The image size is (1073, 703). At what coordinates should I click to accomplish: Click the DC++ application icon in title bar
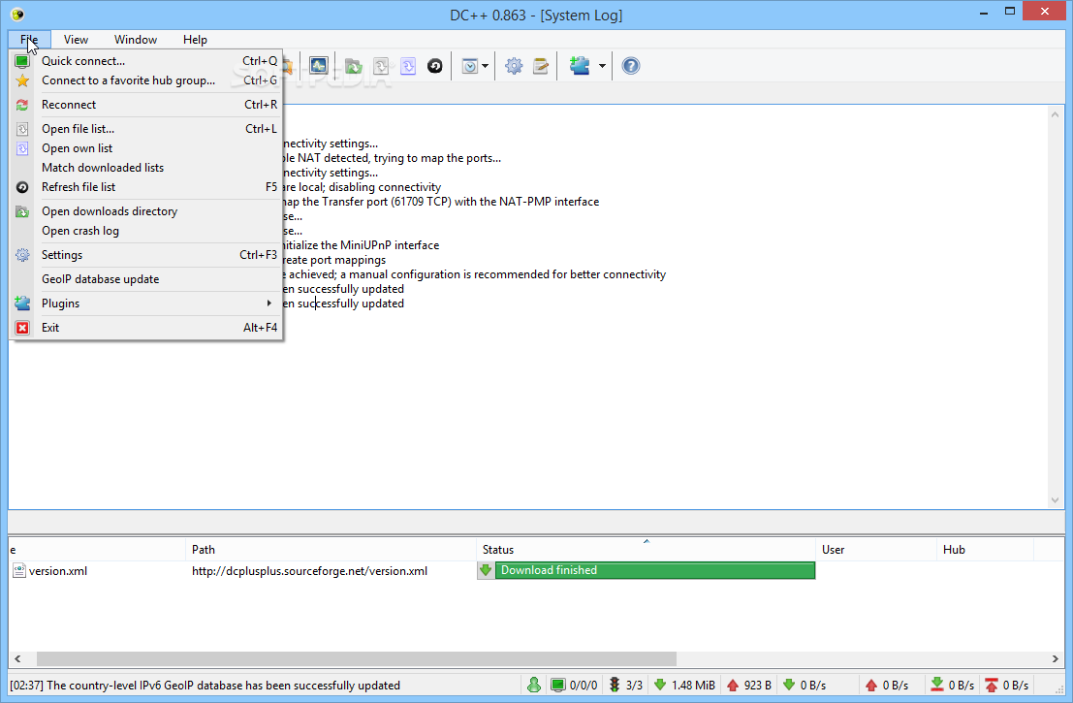17,14
